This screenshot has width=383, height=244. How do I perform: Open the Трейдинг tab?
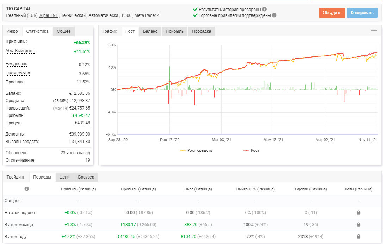[16, 177]
